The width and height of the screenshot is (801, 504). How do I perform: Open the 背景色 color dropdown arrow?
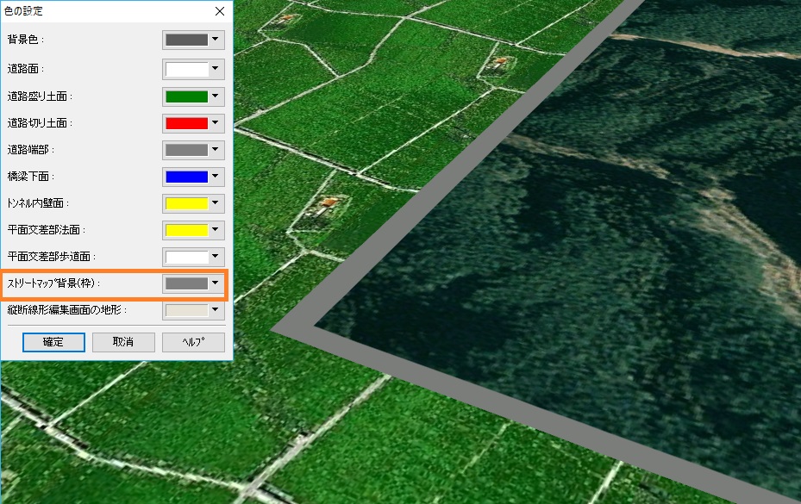tap(216, 40)
